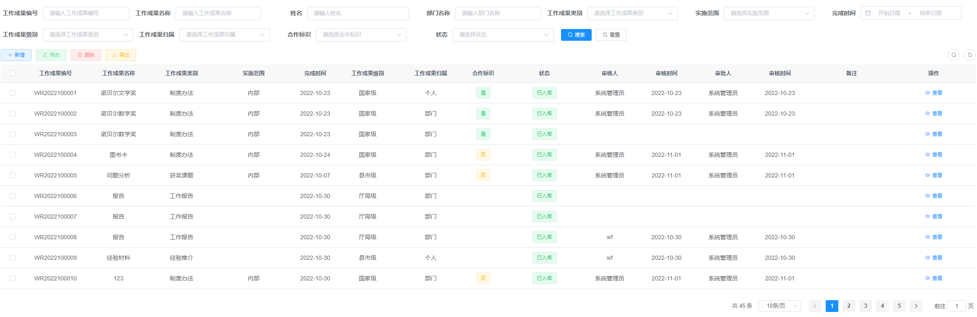Open the 工作成果归属 dropdown
The image size is (977, 317).
[224, 35]
